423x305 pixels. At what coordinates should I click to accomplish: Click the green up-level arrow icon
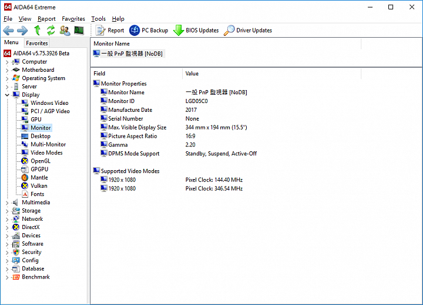pos(38,30)
